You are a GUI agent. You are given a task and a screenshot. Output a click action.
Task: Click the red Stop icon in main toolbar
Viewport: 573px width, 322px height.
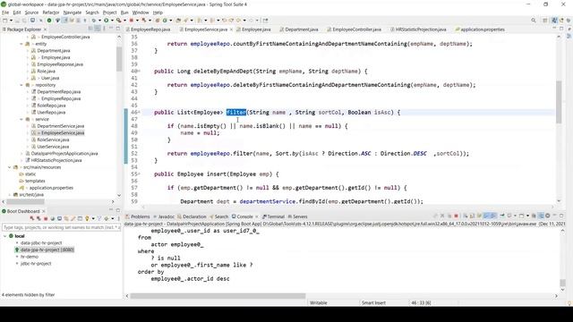131,21
